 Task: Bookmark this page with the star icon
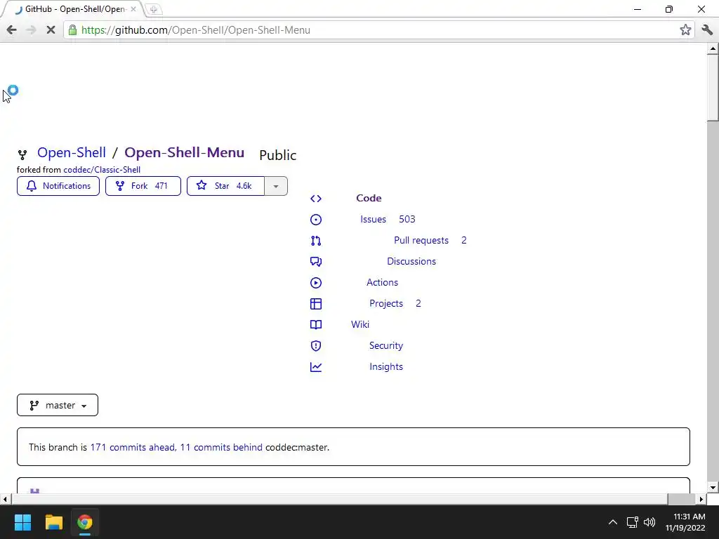(x=685, y=30)
